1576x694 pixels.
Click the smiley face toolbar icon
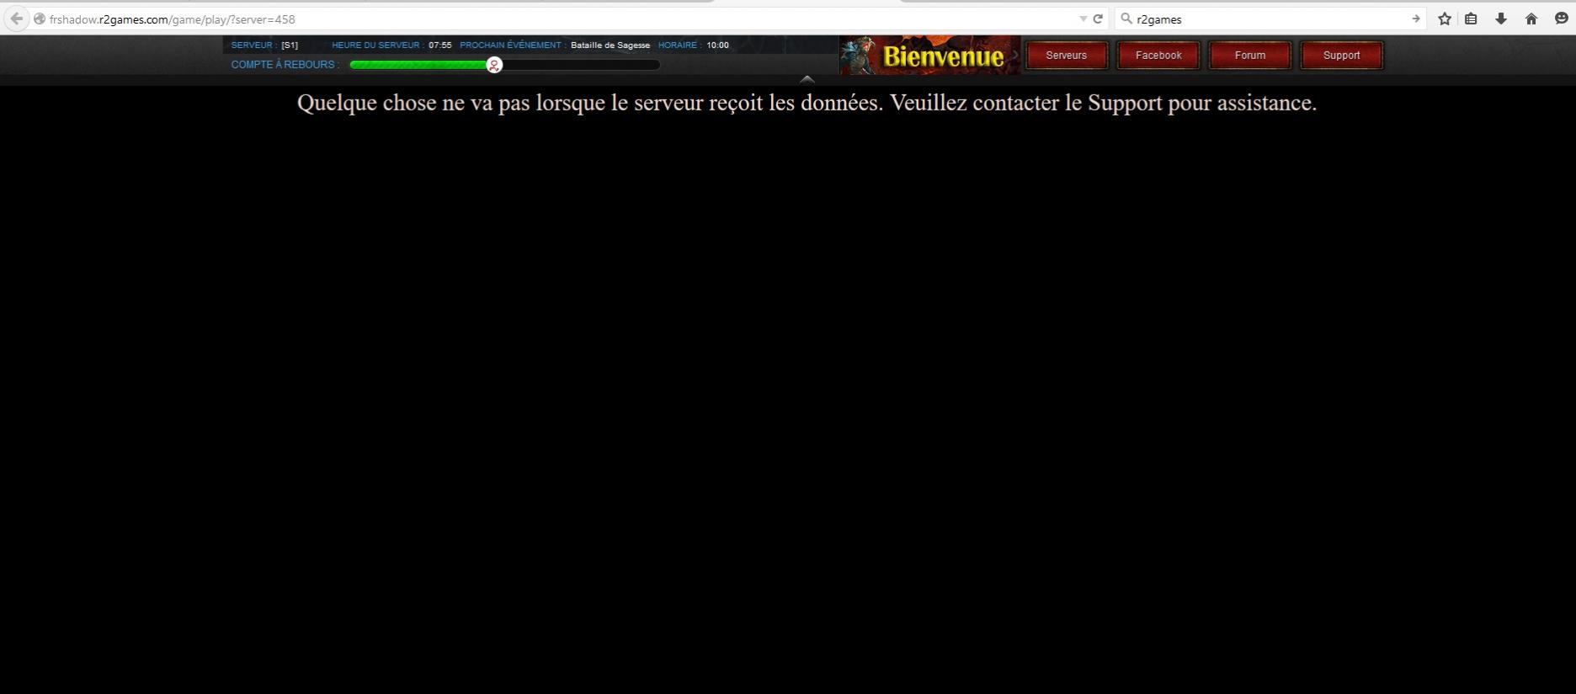click(1561, 19)
